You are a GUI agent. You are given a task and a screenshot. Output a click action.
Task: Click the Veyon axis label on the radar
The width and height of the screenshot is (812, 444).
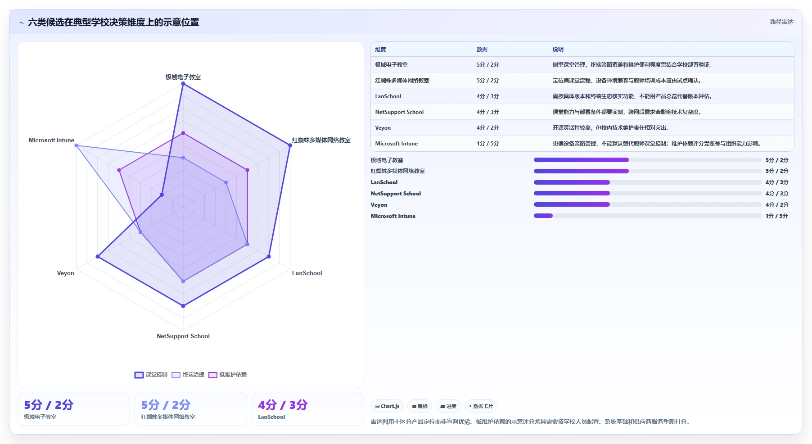pos(65,273)
